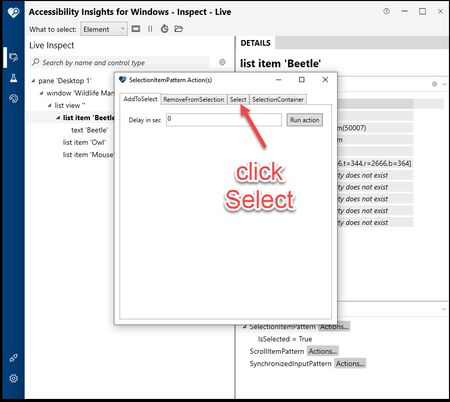This screenshot has width=450, height=402.
Task: Maximize the SelectionItemPattern Action(s) dialog
Action: (x=302, y=80)
